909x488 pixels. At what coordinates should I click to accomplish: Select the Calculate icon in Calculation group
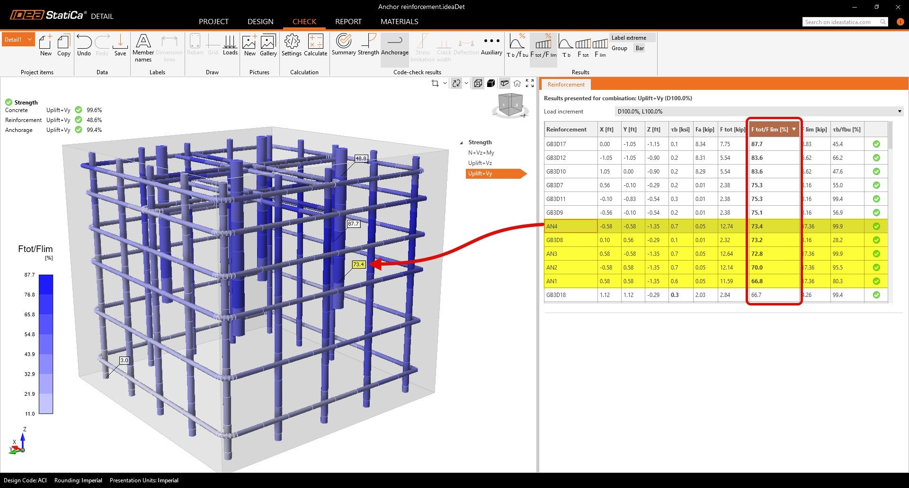315,45
